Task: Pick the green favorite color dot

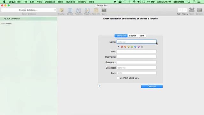Action: click(132, 47)
